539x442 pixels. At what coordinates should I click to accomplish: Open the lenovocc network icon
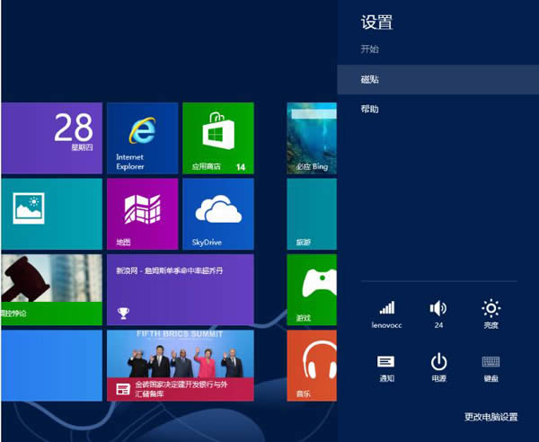386,314
